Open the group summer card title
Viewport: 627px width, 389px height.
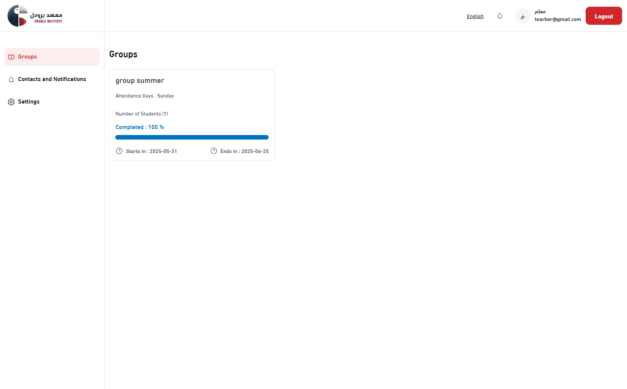[x=139, y=81]
